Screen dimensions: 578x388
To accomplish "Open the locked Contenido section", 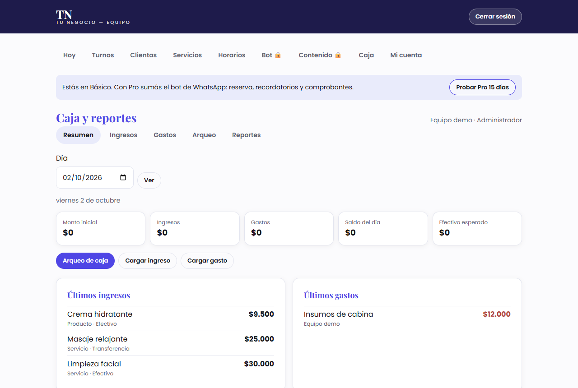I will tap(320, 55).
